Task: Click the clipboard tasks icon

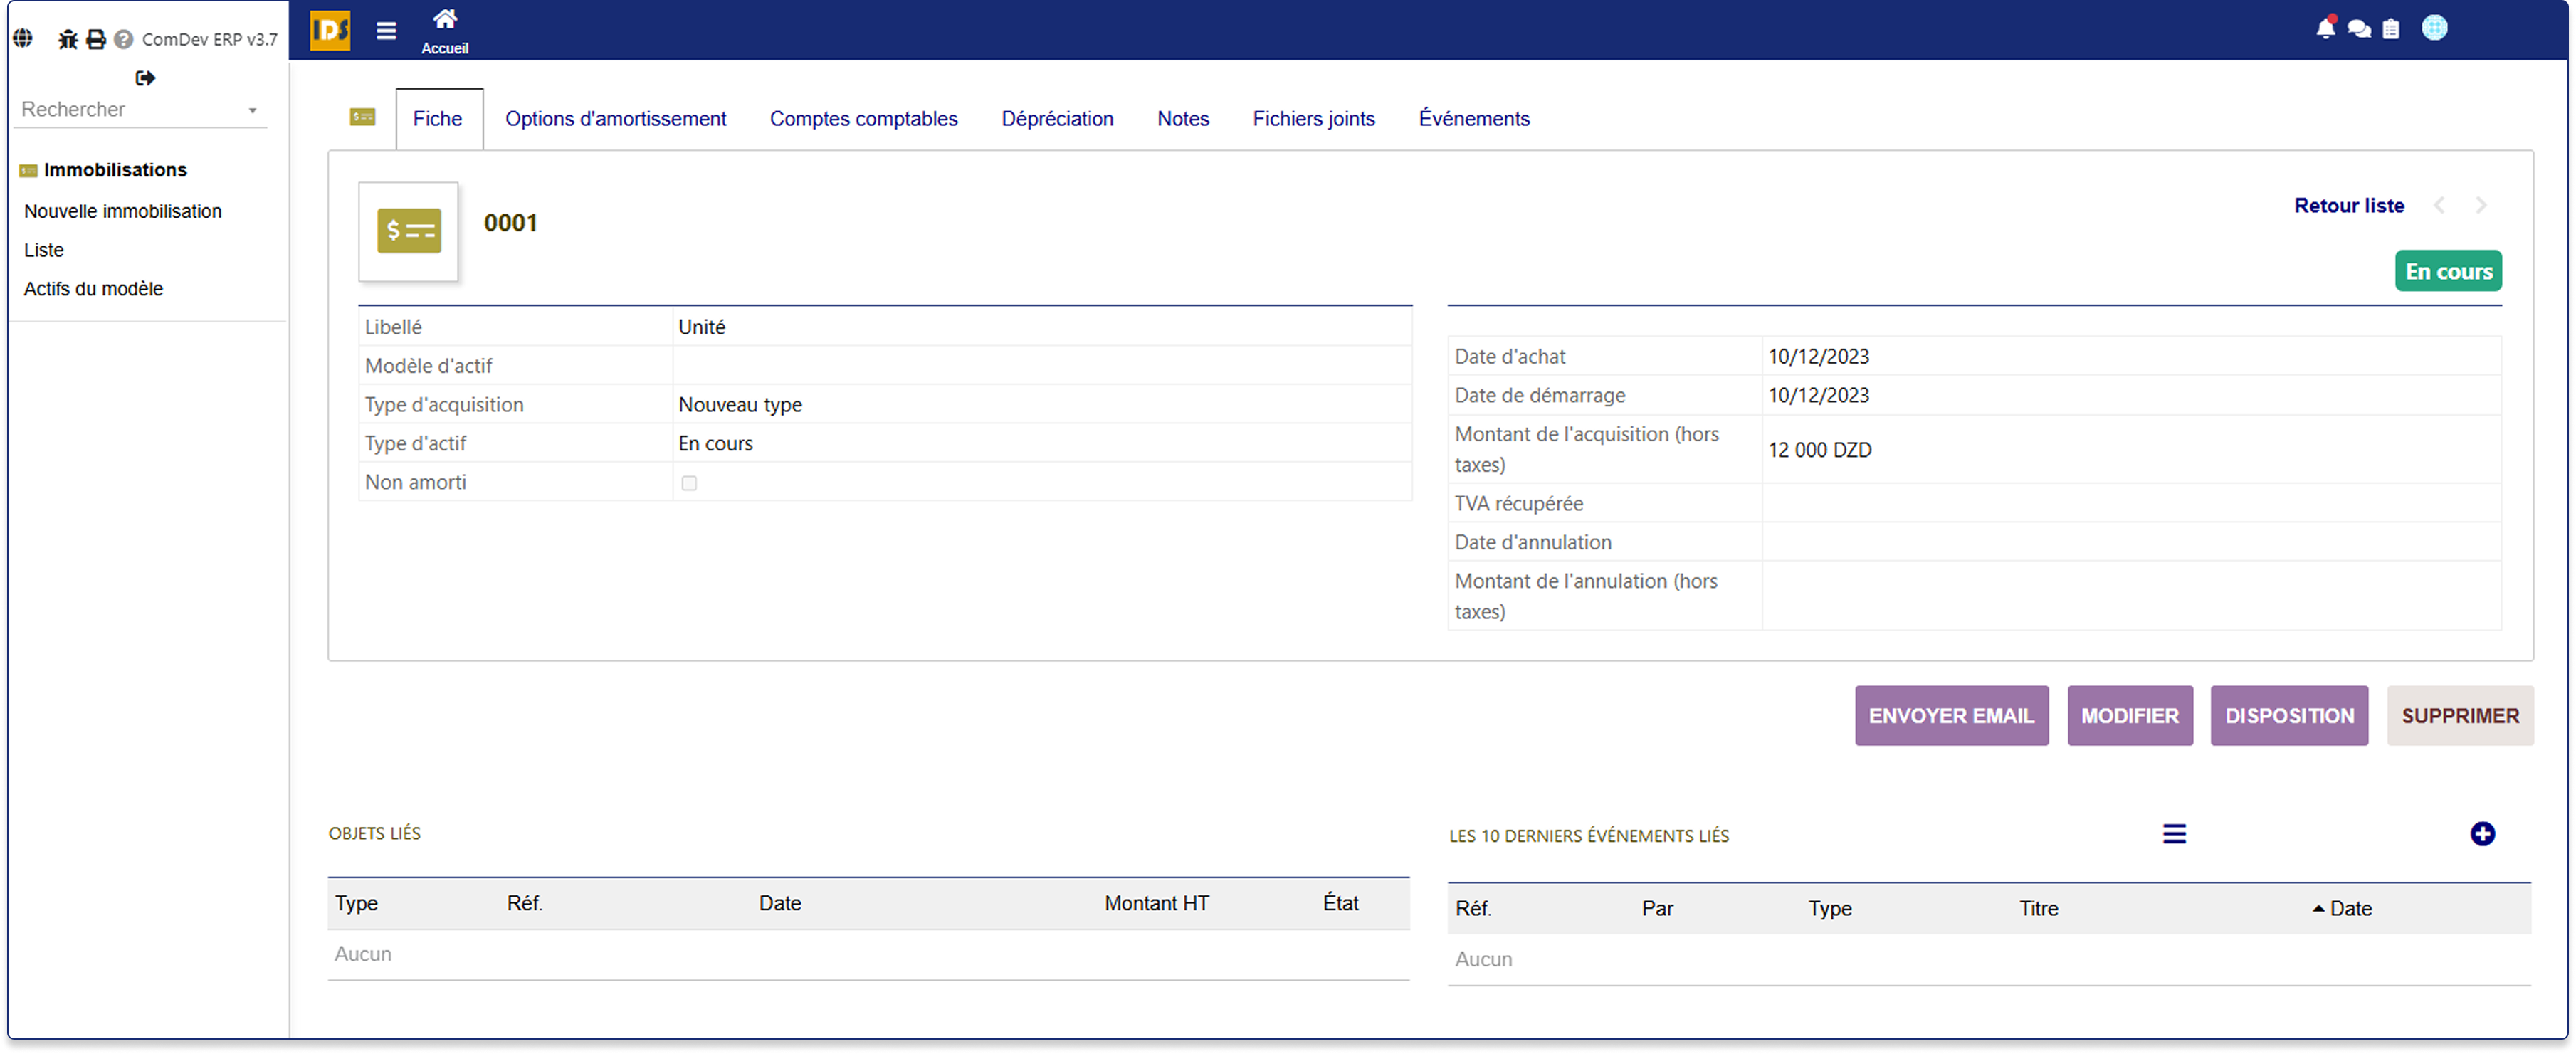Action: click(x=2390, y=28)
